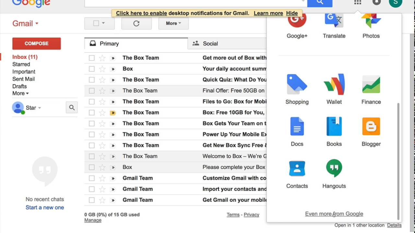Open 'Power Up Your Mobile' email
This screenshot has height=233, width=415.
(175, 134)
